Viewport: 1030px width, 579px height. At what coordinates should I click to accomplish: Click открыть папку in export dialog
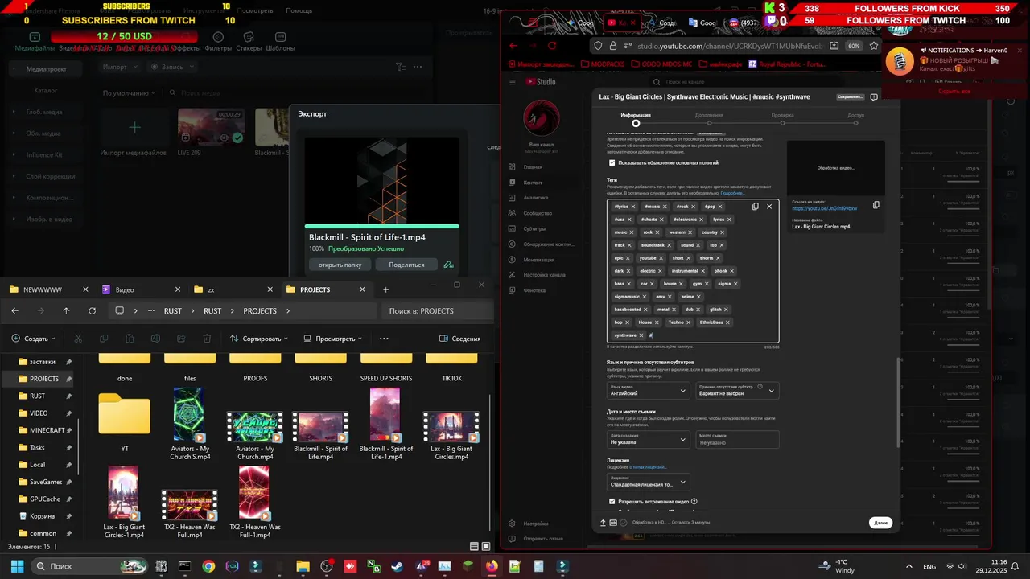click(340, 265)
